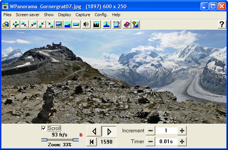
Task: Click the small red indicator beside frame rate
Action: [x=81, y=135]
